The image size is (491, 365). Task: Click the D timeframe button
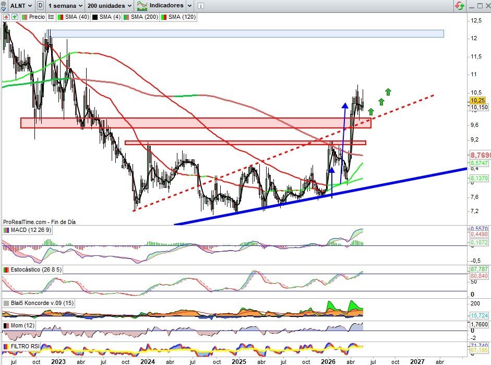tap(40, 5)
